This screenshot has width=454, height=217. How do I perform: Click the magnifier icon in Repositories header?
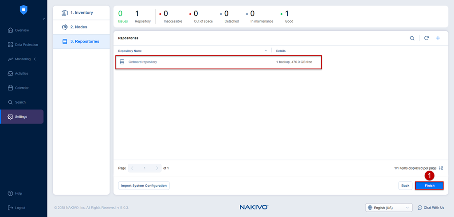pos(412,38)
